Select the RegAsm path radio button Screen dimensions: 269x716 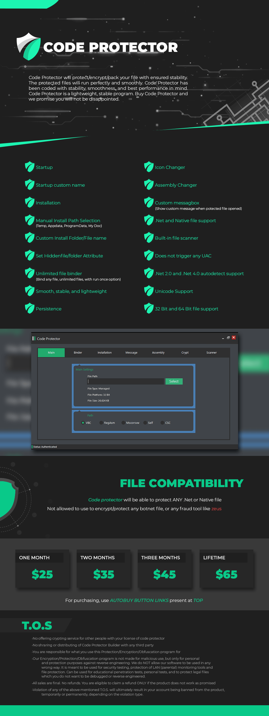[x=101, y=423]
